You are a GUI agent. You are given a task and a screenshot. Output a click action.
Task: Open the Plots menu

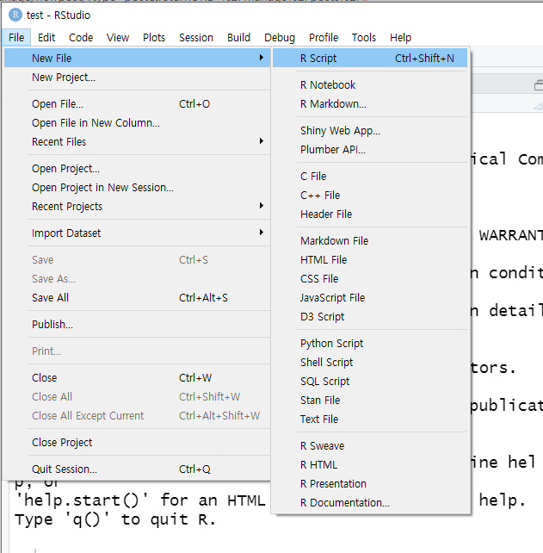[154, 37]
